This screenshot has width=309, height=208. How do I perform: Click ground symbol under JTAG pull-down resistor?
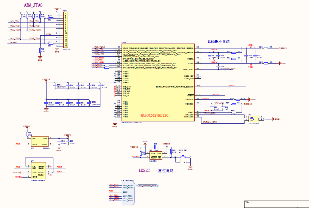(x=40, y=58)
